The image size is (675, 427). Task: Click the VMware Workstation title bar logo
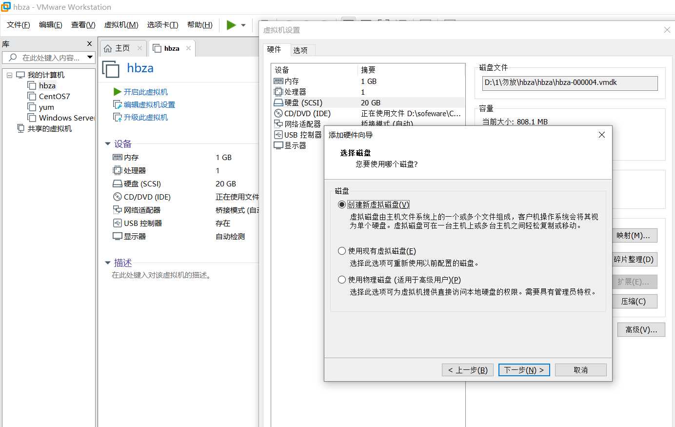point(6,7)
